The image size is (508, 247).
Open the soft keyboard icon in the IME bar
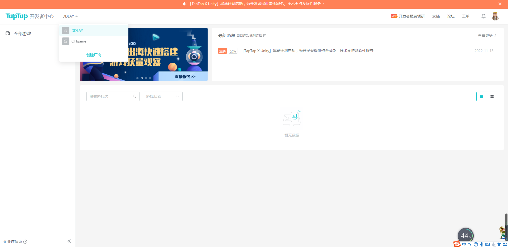click(488, 244)
